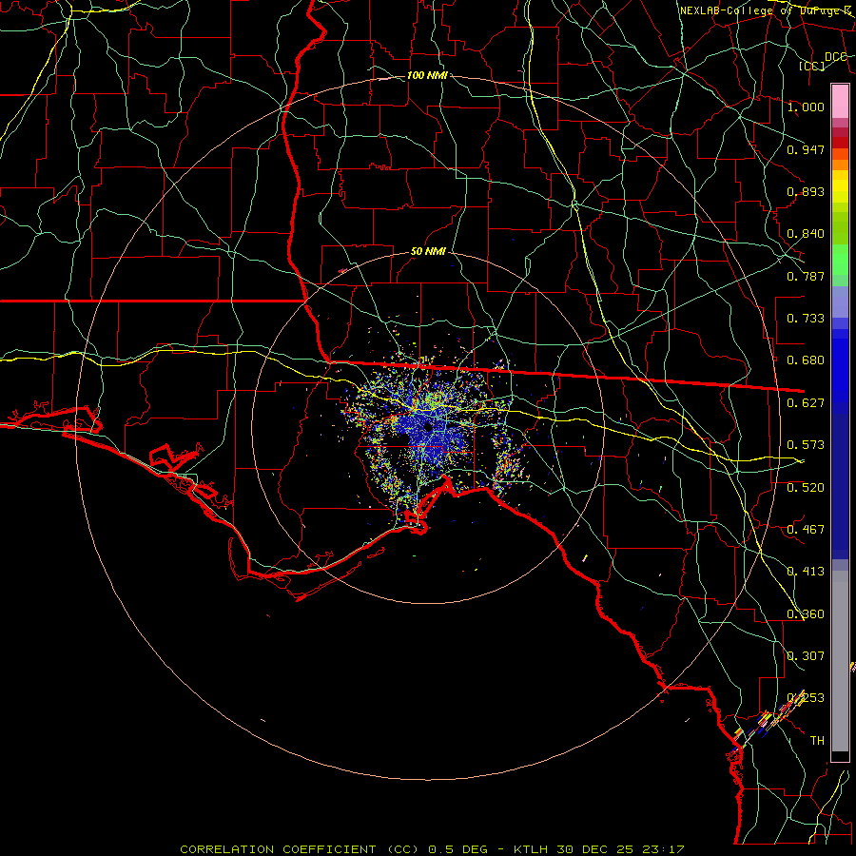Click the 0.680 scale value
This screenshot has width=856, height=856.
pos(806,360)
